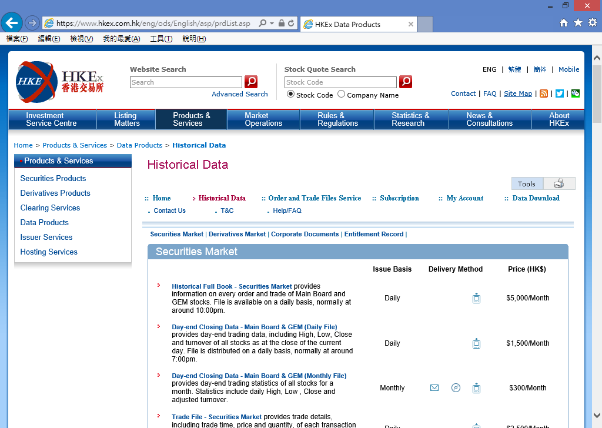Click the printer icon beside Tools
Viewport: 602px width, 428px height.
pyautogui.click(x=559, y=183)
